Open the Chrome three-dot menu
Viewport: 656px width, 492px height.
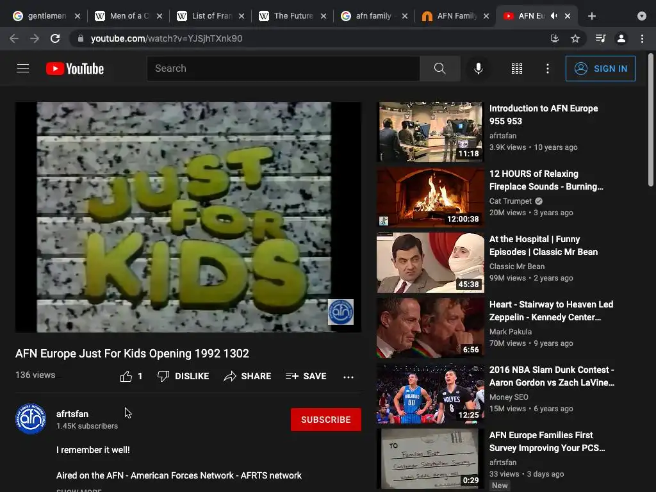coord(642,38)
